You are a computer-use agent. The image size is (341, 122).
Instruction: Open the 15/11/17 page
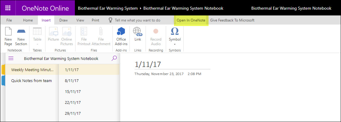click(x=89, y=92)
